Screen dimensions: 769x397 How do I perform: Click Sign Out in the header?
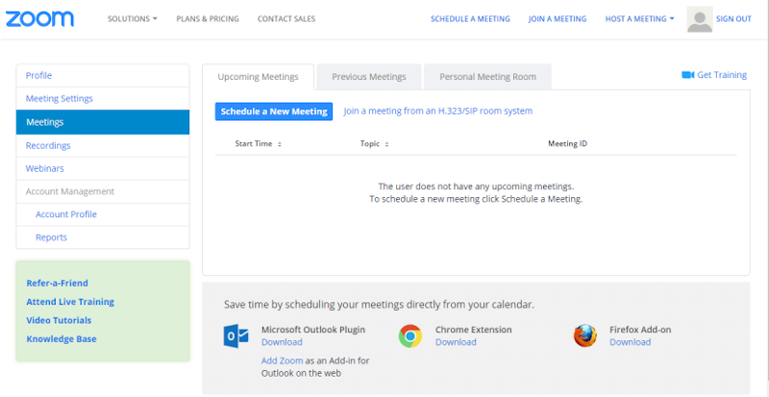coord(733,19)
